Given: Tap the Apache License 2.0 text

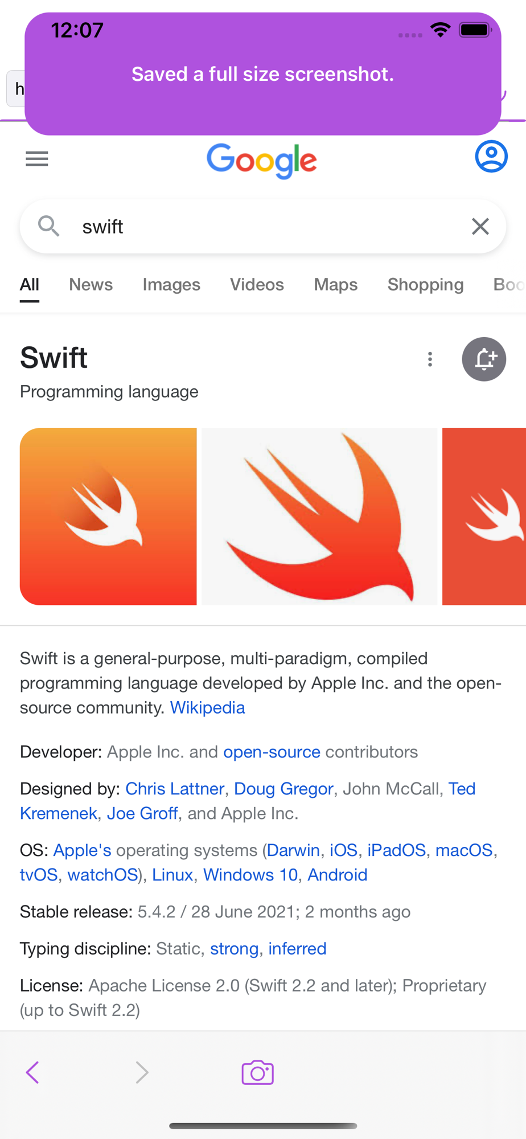Looking at the screenshot, I should (x=164, y=986).
